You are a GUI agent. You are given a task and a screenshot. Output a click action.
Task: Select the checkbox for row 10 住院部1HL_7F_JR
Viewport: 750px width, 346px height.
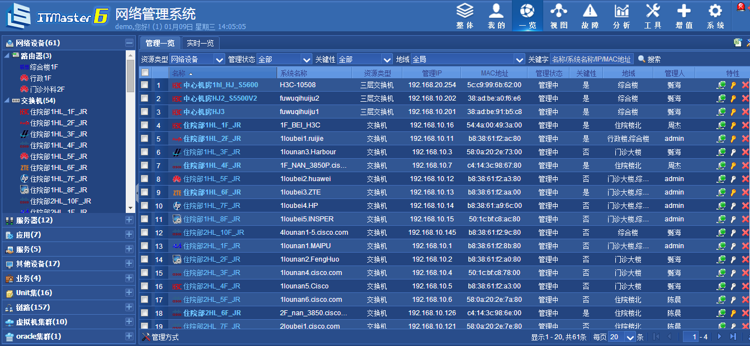coord(145,206)
